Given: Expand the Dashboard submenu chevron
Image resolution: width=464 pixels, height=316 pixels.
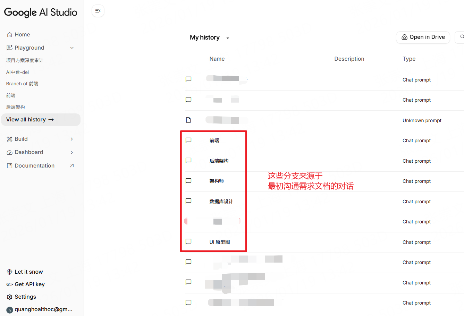Looking at the screenshot, I should 72,153.
